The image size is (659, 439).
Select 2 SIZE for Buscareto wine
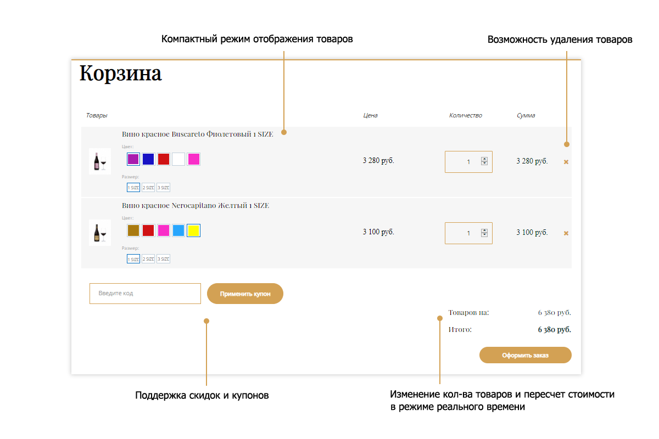(148, 188)
